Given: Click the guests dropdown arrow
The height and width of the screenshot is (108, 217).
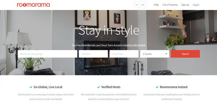Looking at the screenshot, I should pos(166,54).
